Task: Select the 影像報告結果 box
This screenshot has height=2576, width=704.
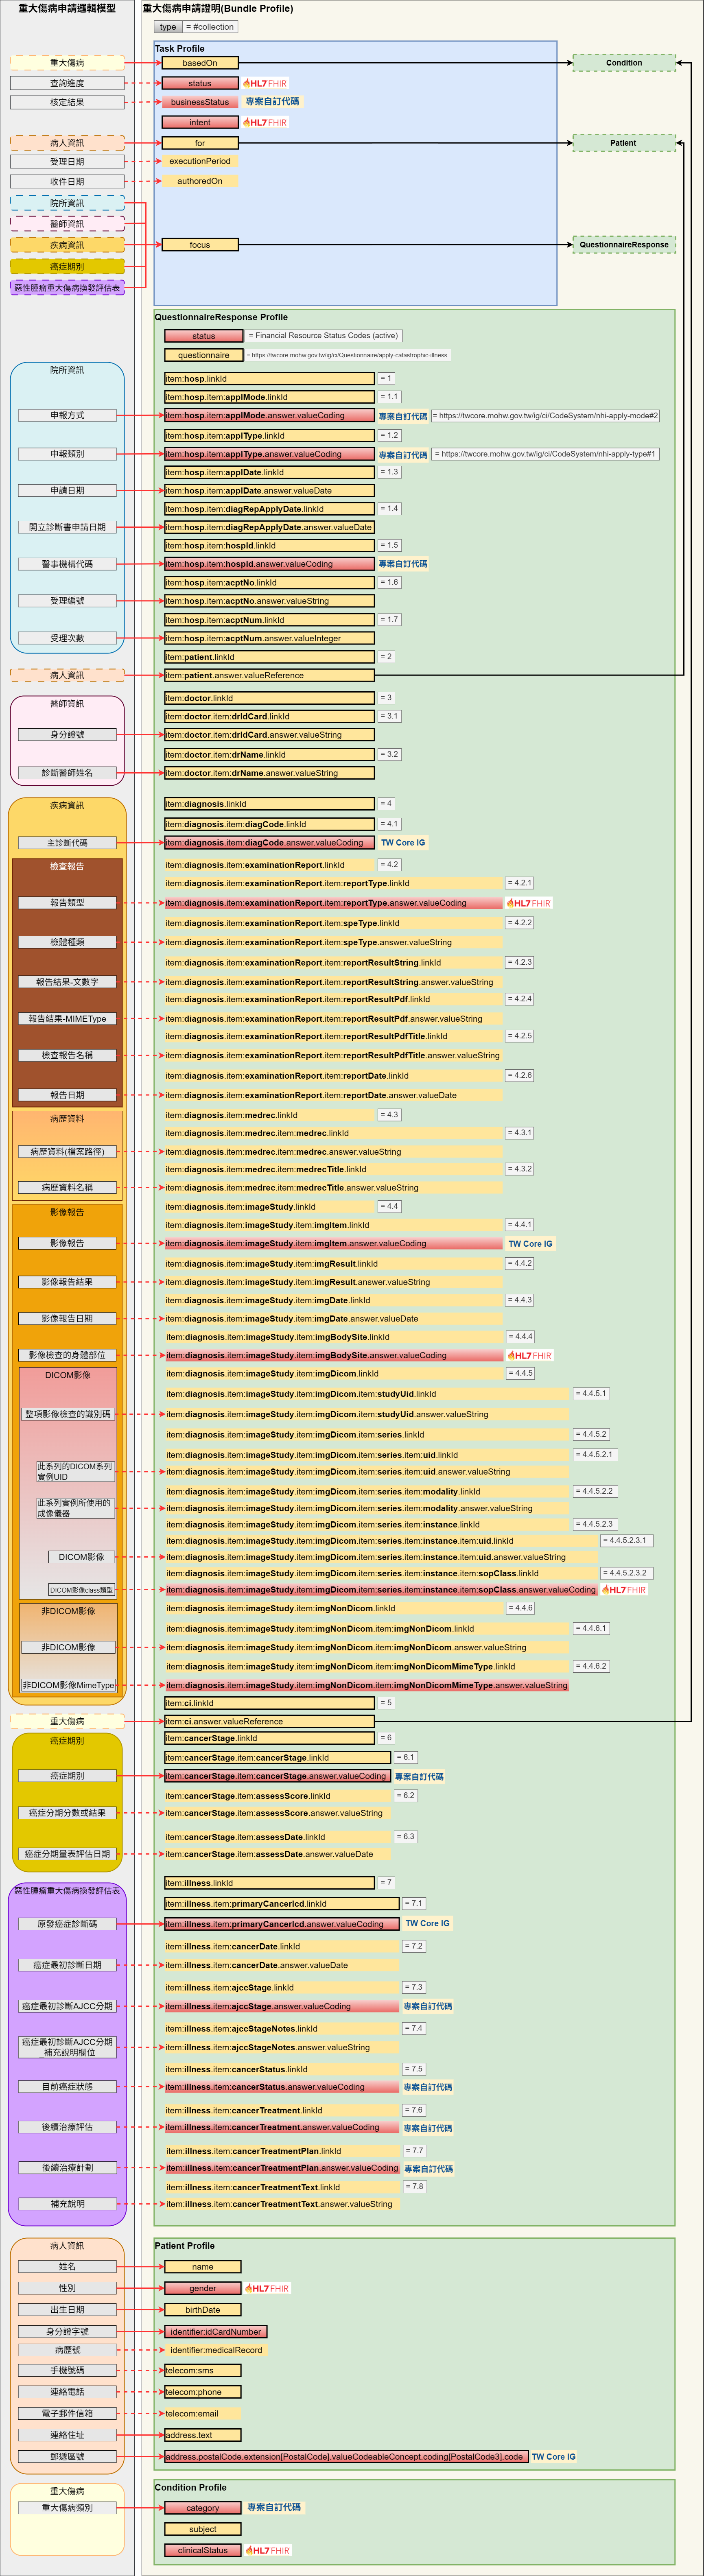Action: (67, 1282)
